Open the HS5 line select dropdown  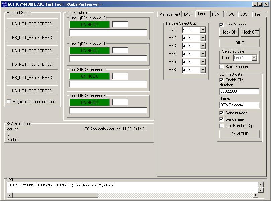tap(203, 62)
